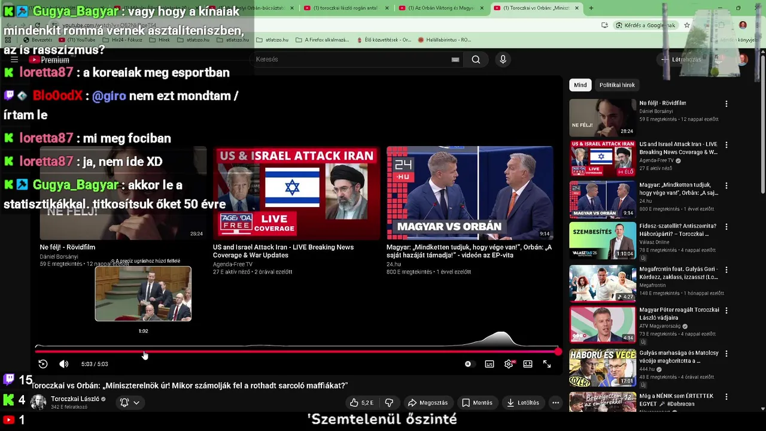Click the Letöltés download button

tap(522, 403)
